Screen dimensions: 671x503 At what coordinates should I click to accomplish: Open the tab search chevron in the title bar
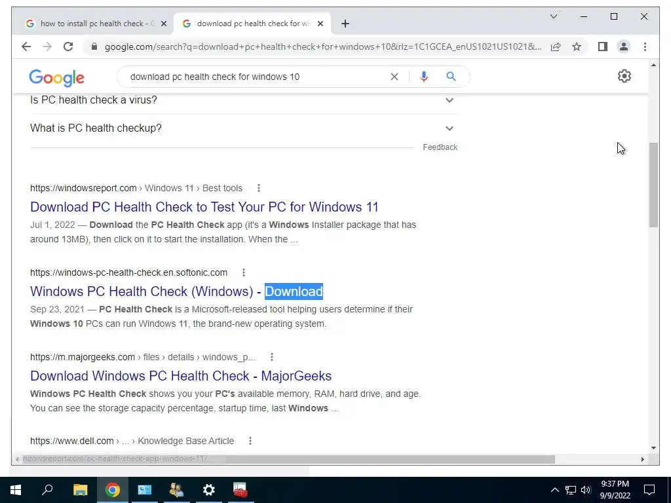553,16
